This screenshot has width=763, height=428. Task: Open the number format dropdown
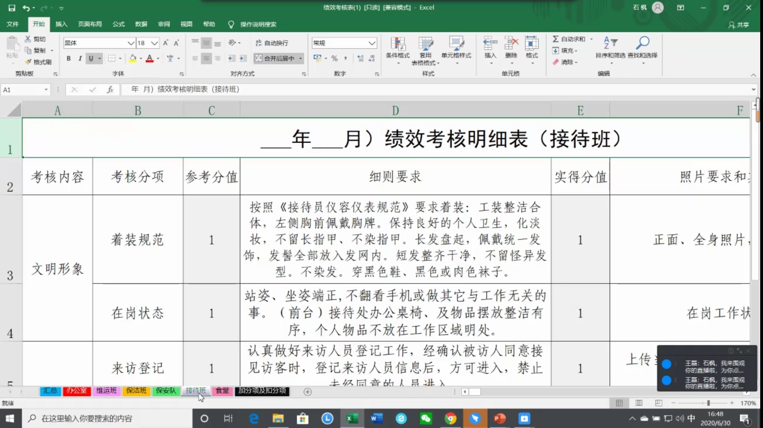pyautogui.click(x=372, y=43)
